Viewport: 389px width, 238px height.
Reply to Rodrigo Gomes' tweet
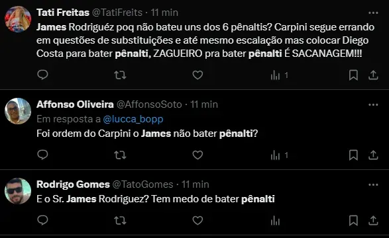[42, 220]
